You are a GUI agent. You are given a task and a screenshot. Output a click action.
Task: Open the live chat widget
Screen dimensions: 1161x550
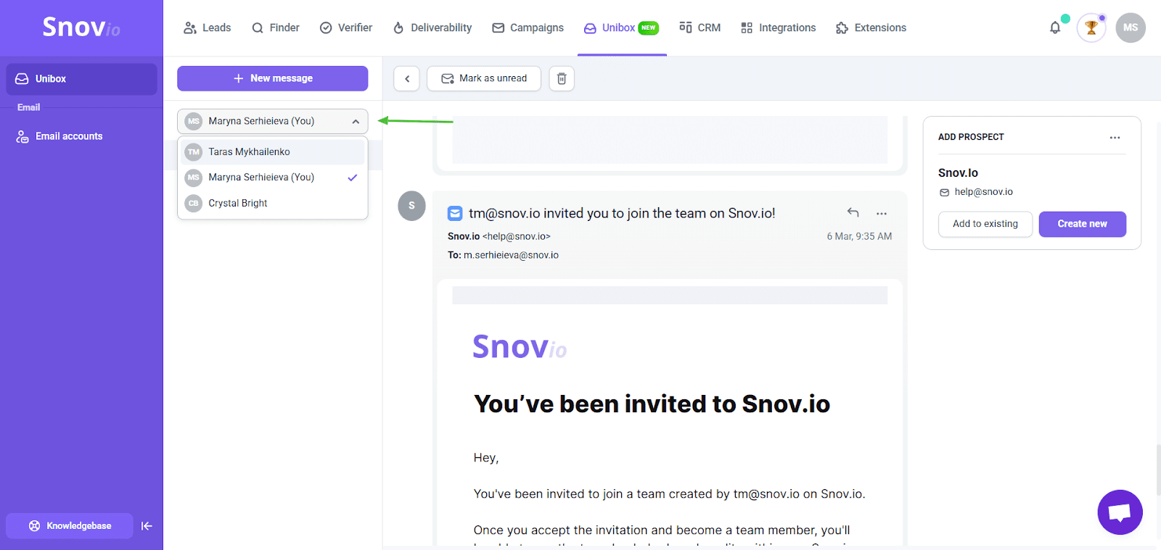click(x=1120, y=512)
